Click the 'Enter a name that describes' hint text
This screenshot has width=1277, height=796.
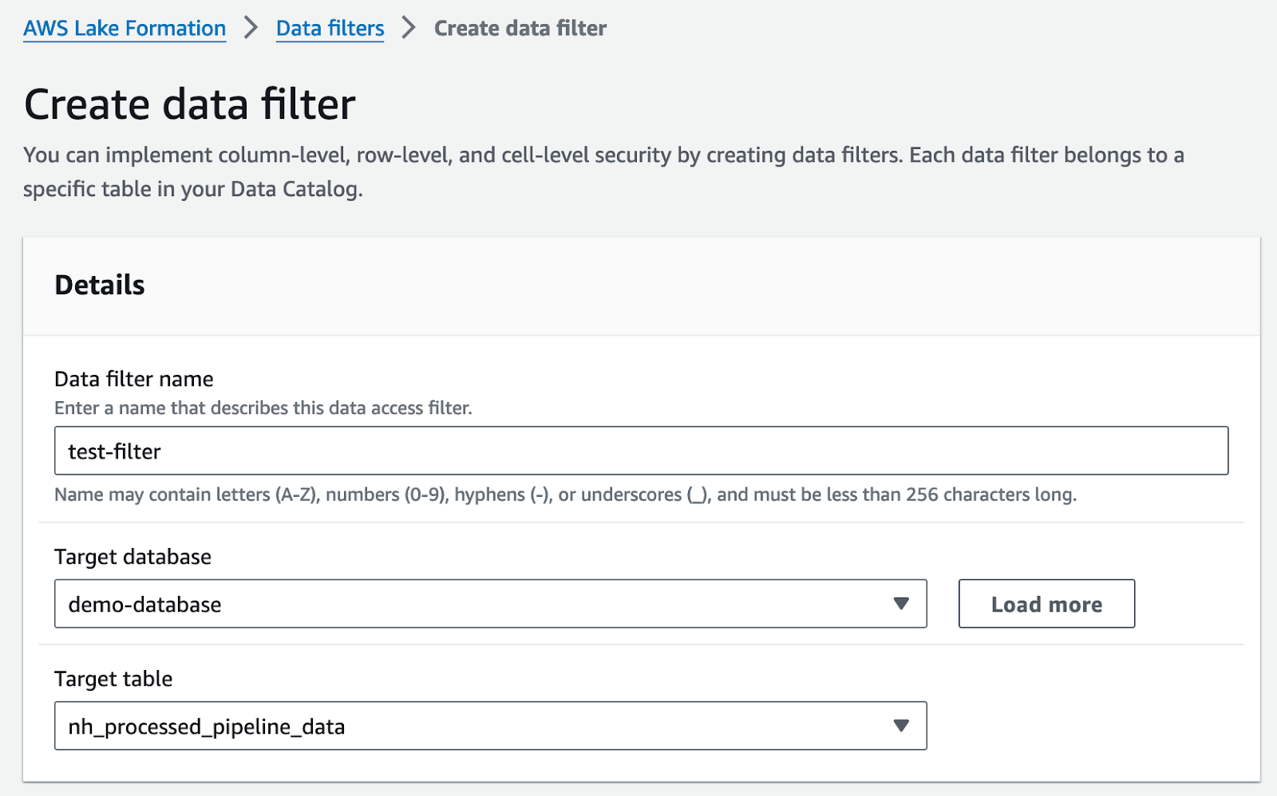tap(263, 408)
